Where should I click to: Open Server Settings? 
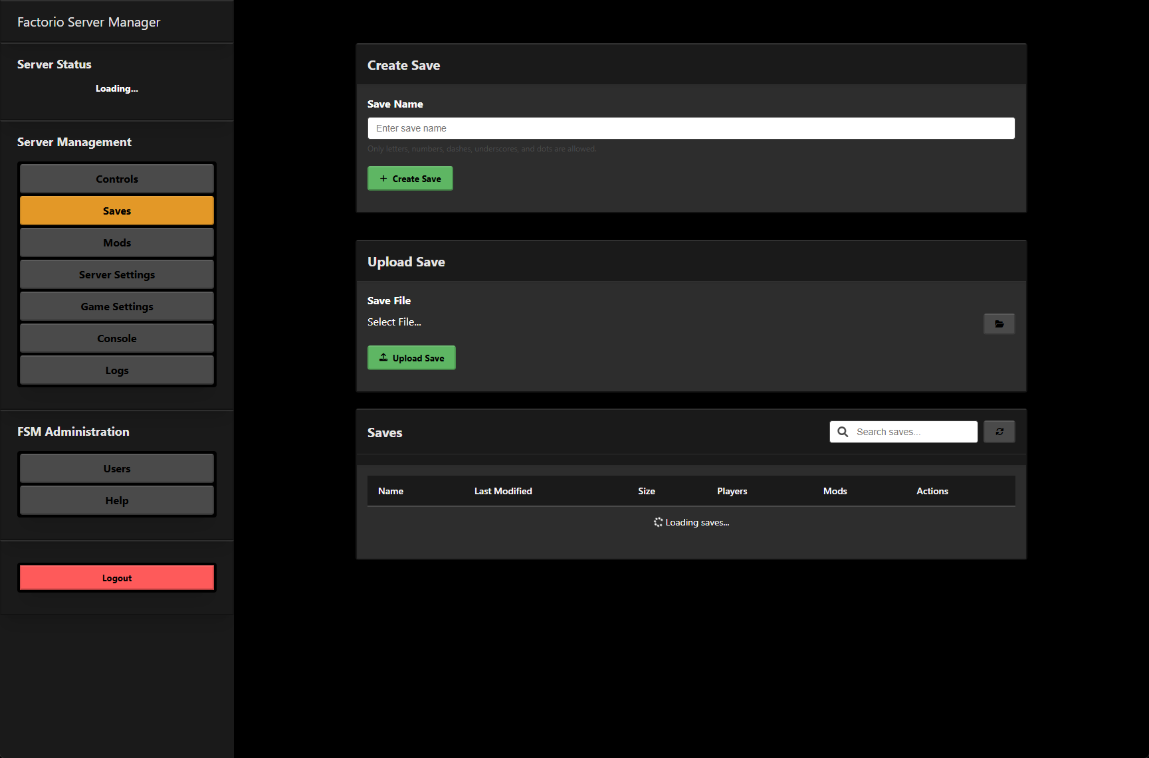coord(117,274)
